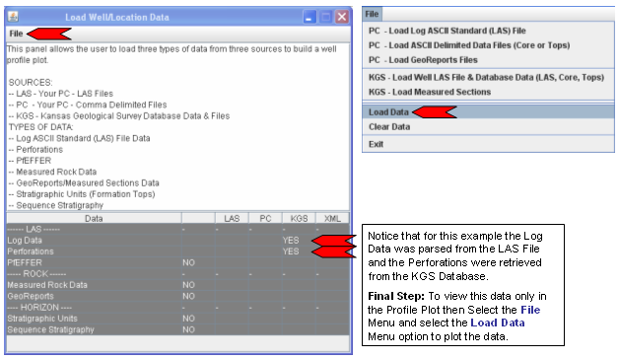
Task: Click the GeoReports/Measured Sections Data description line
Action: [x=84, y=183]
